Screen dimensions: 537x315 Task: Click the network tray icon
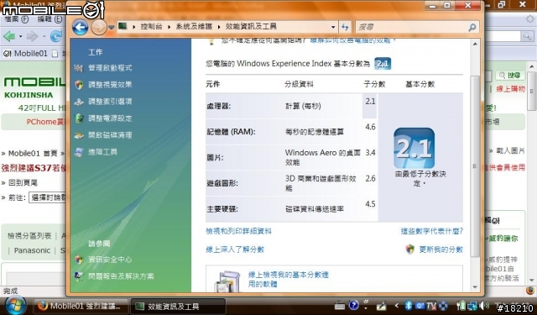(472, 306)
